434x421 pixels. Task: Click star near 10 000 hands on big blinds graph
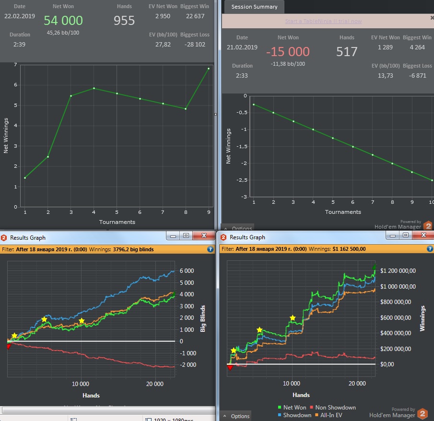82,321
